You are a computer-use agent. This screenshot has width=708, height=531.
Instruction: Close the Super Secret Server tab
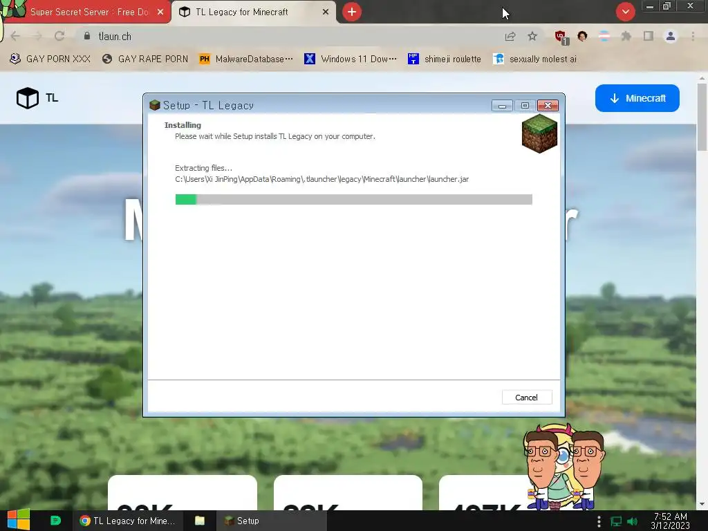pyautogui.click(x=160, y=12)
